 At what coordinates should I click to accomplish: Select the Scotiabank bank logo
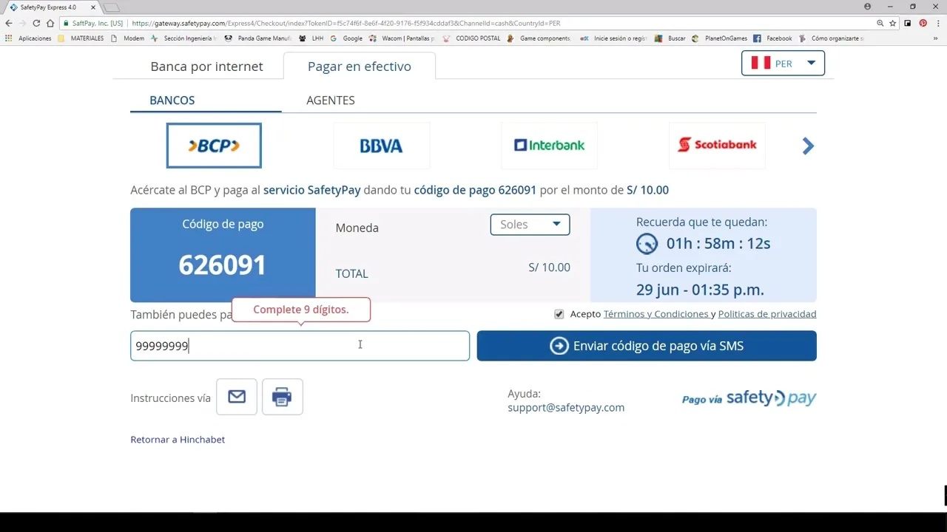click(717, 146)
